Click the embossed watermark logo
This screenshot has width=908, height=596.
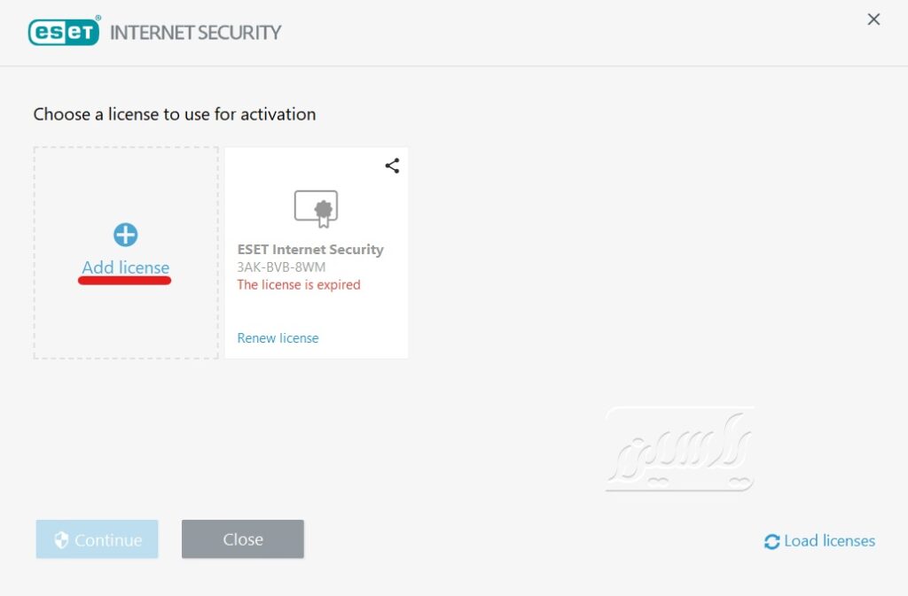click(x=680, y=449)
